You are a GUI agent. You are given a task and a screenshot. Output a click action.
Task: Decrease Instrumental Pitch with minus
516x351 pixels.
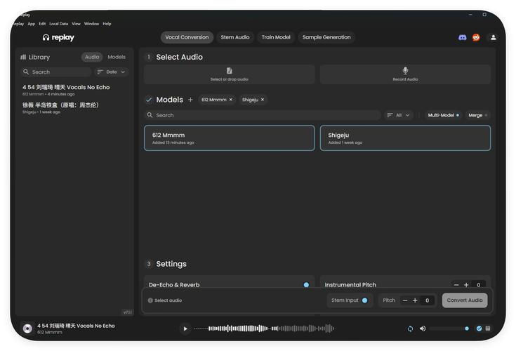coord(456,285)
